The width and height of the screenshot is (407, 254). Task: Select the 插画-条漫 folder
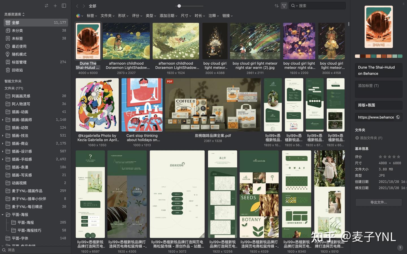pyautogui.click(x=36, y=167)
